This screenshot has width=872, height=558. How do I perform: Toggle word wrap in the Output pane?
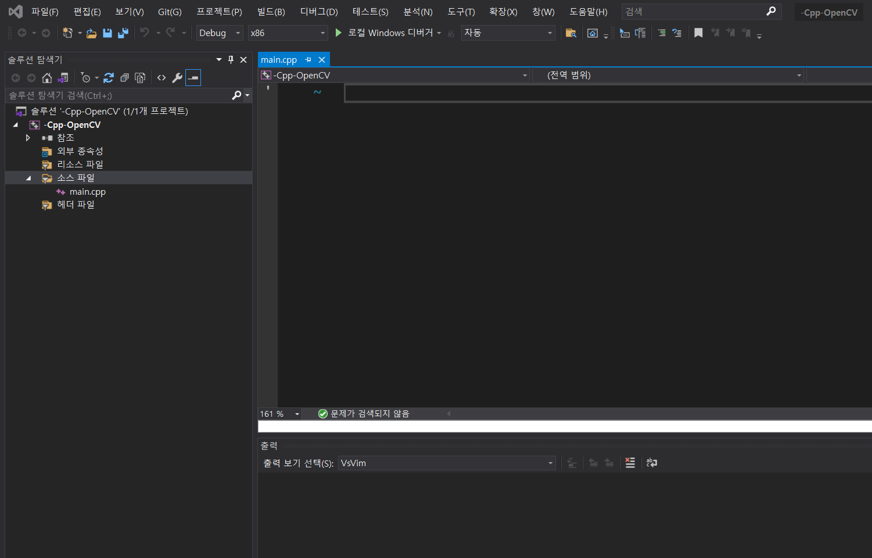pyautogui.click(x=652, y=463)
